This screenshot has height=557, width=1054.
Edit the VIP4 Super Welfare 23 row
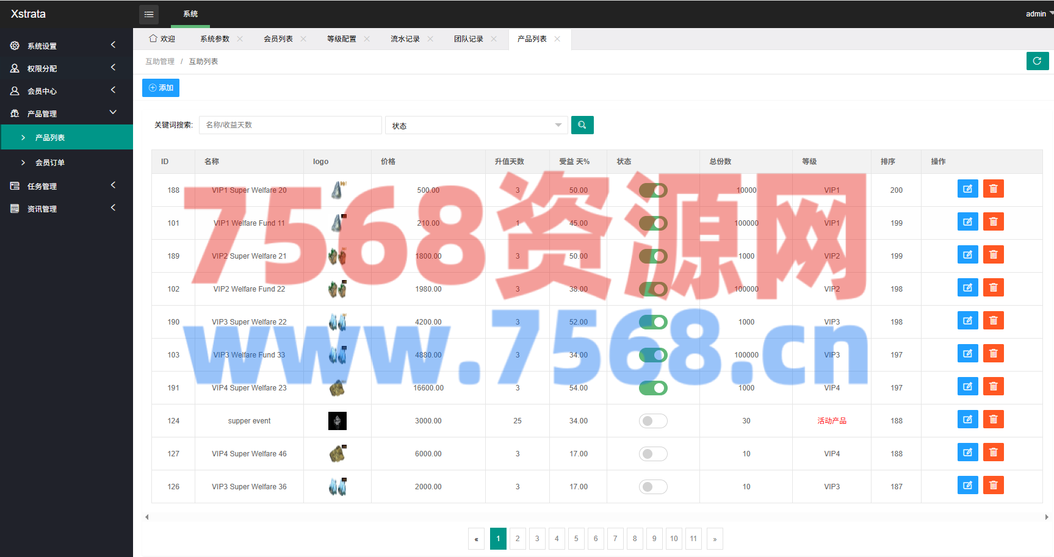pyautogui.click(x=967, y=387)
